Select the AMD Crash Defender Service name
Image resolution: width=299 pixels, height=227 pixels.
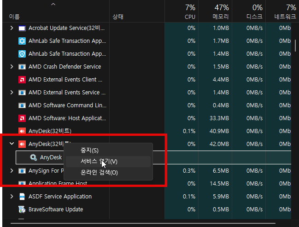coord(64,67)
